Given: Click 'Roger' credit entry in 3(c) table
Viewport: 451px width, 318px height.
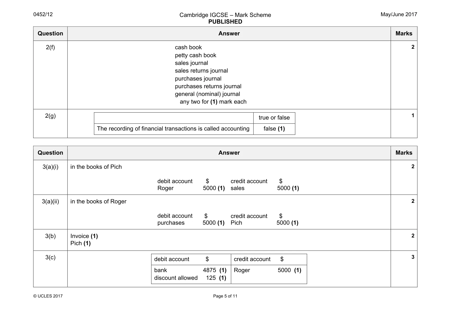Looking at the screenshot, I should [242, 270].
